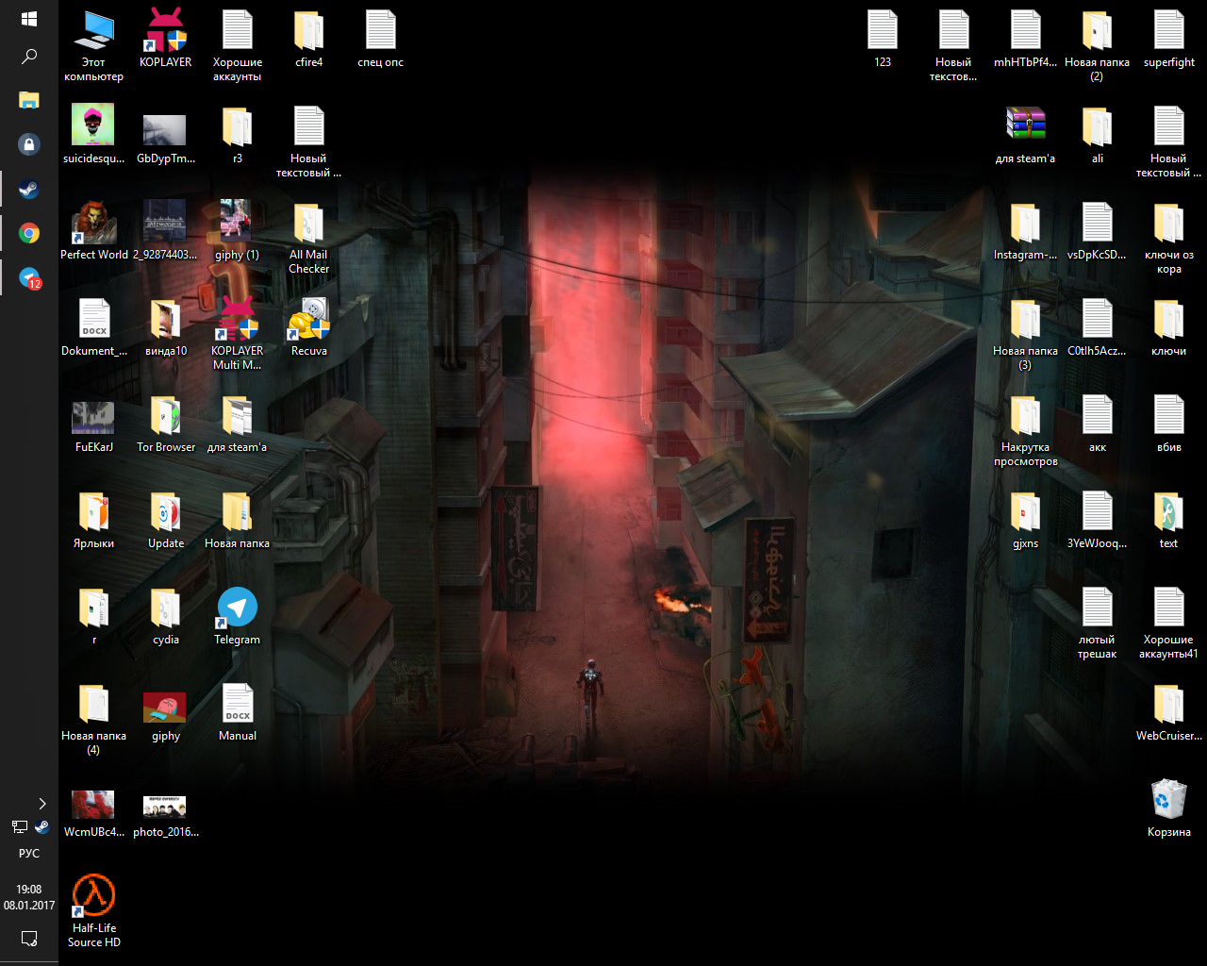
Task: Open Steam from the taskbar
Action: [29, 189]
